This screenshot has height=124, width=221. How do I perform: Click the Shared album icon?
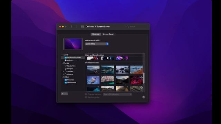point(66,71)
